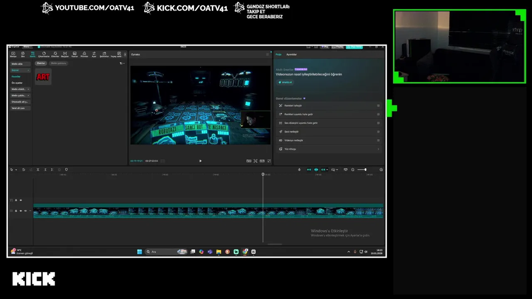Screen dimensions: 532x299
Task: Open the Medya tab in CapCut toolbar
Action: tap(13, 54)
